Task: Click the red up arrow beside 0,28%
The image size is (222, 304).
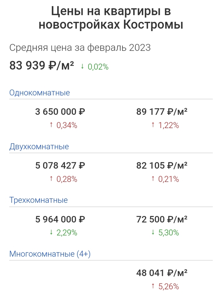Action: point(51,179)
